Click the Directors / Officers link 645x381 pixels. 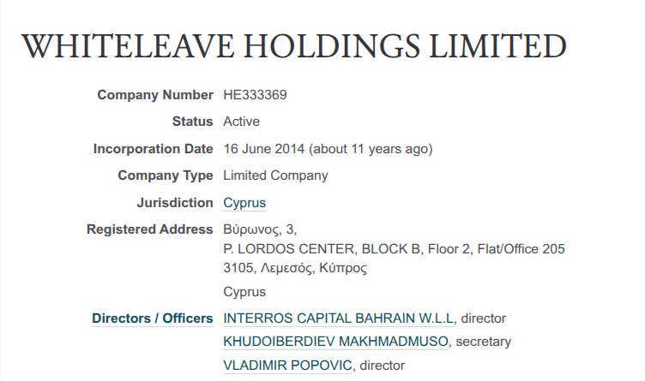click(x=152, y=318)
